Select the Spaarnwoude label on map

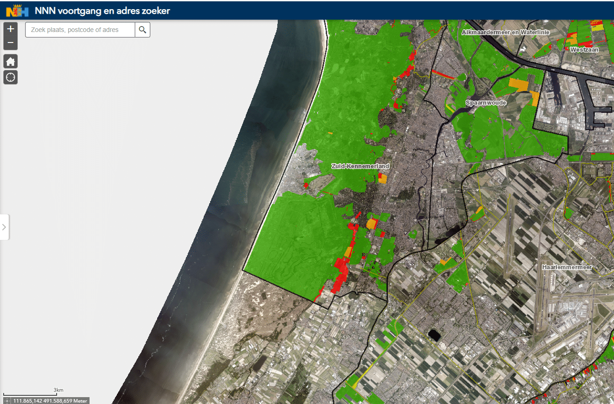coord(486,103)
